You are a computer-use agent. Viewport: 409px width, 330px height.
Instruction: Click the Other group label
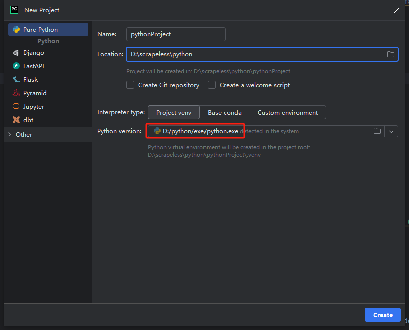coord(24,135)
